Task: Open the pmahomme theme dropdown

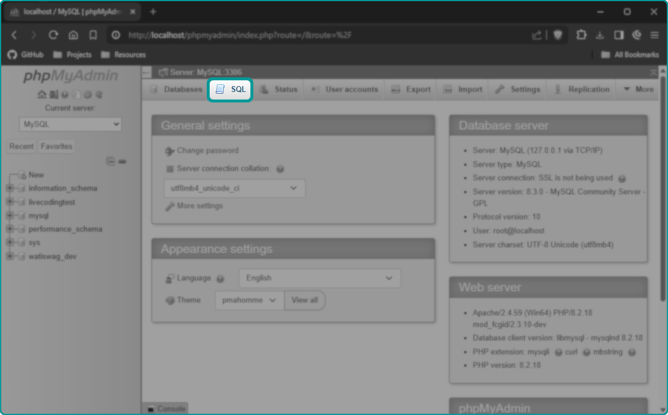Action: pos(249,300)
